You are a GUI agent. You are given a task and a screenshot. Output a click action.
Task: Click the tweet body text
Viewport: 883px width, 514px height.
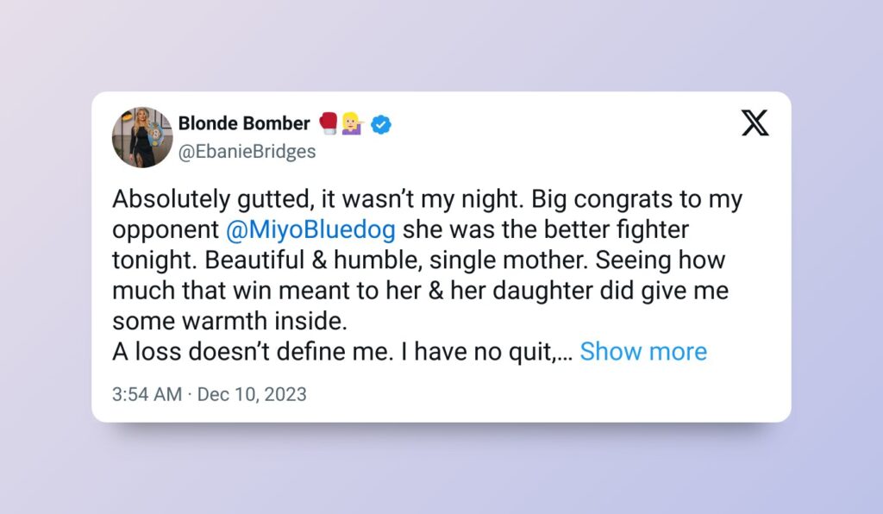(388, 259)
